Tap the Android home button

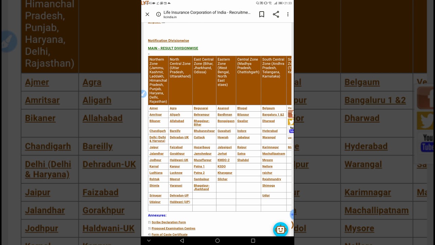[x=217, y=241]
